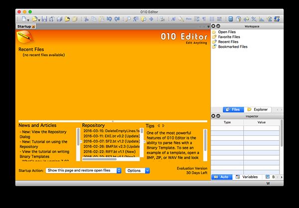Screen dimensions: 299x208
Task: Open Find with the magnifying glass icon
Action: point(128,19)
